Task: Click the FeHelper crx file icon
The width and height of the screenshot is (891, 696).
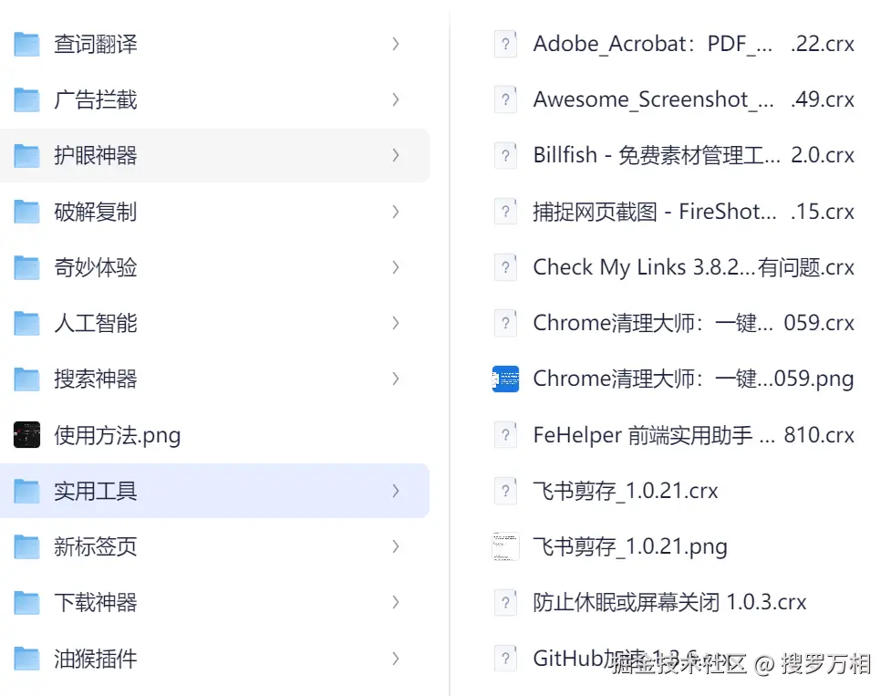Action: click(x=505, y=435)
